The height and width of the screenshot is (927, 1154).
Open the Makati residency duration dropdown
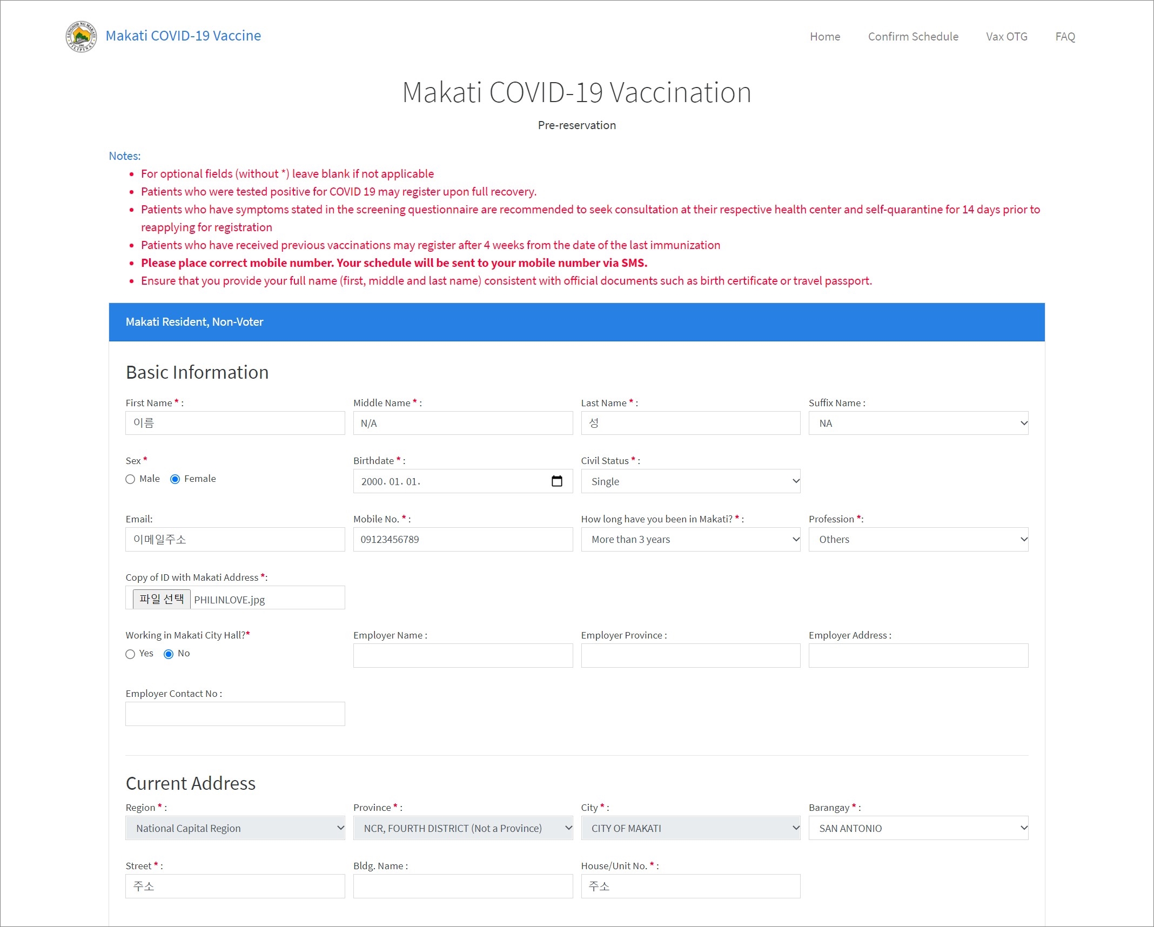690,540
